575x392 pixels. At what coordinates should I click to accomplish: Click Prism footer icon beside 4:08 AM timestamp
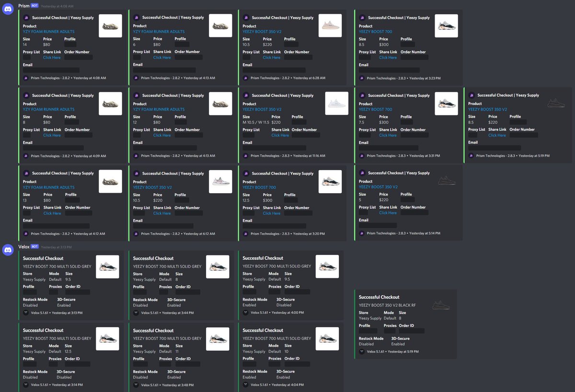click(x=26, y=78)
